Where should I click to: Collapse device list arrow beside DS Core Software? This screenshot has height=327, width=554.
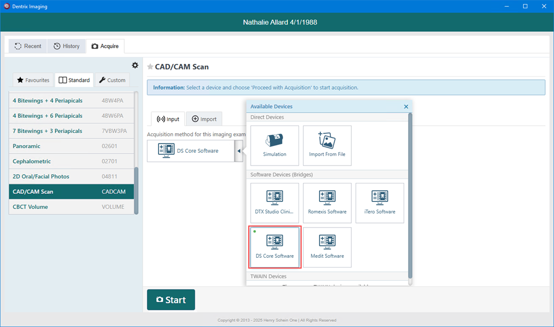coord(239,151)
